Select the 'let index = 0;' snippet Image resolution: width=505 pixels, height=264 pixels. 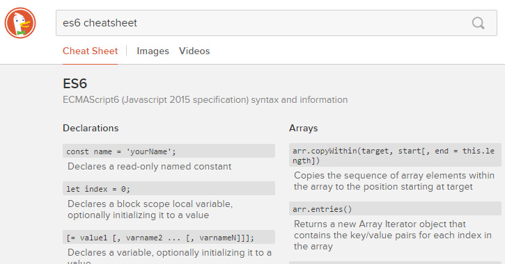point(169,189)
